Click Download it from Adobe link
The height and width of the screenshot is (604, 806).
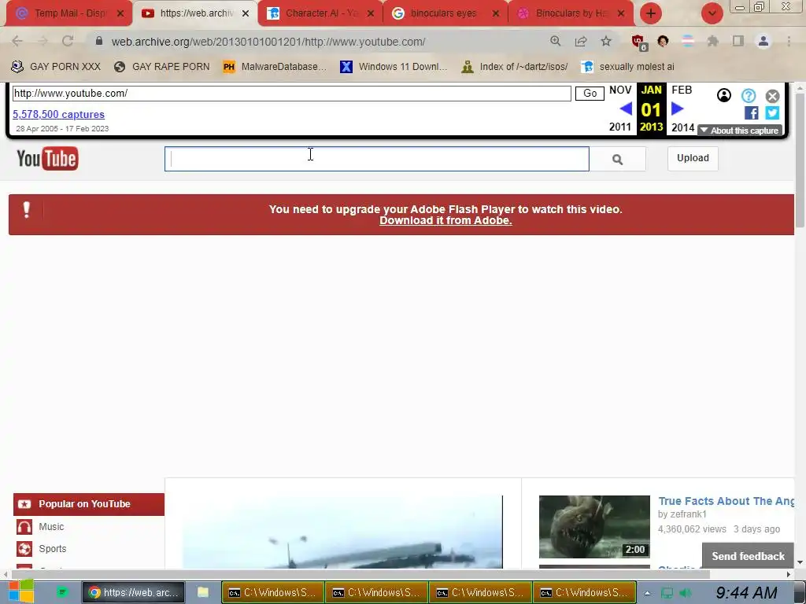tap(446, 220)
